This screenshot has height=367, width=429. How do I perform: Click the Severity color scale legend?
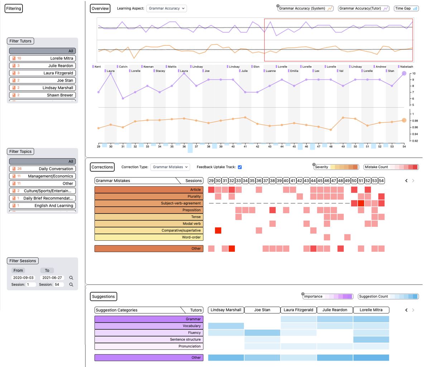coord(336,167)
